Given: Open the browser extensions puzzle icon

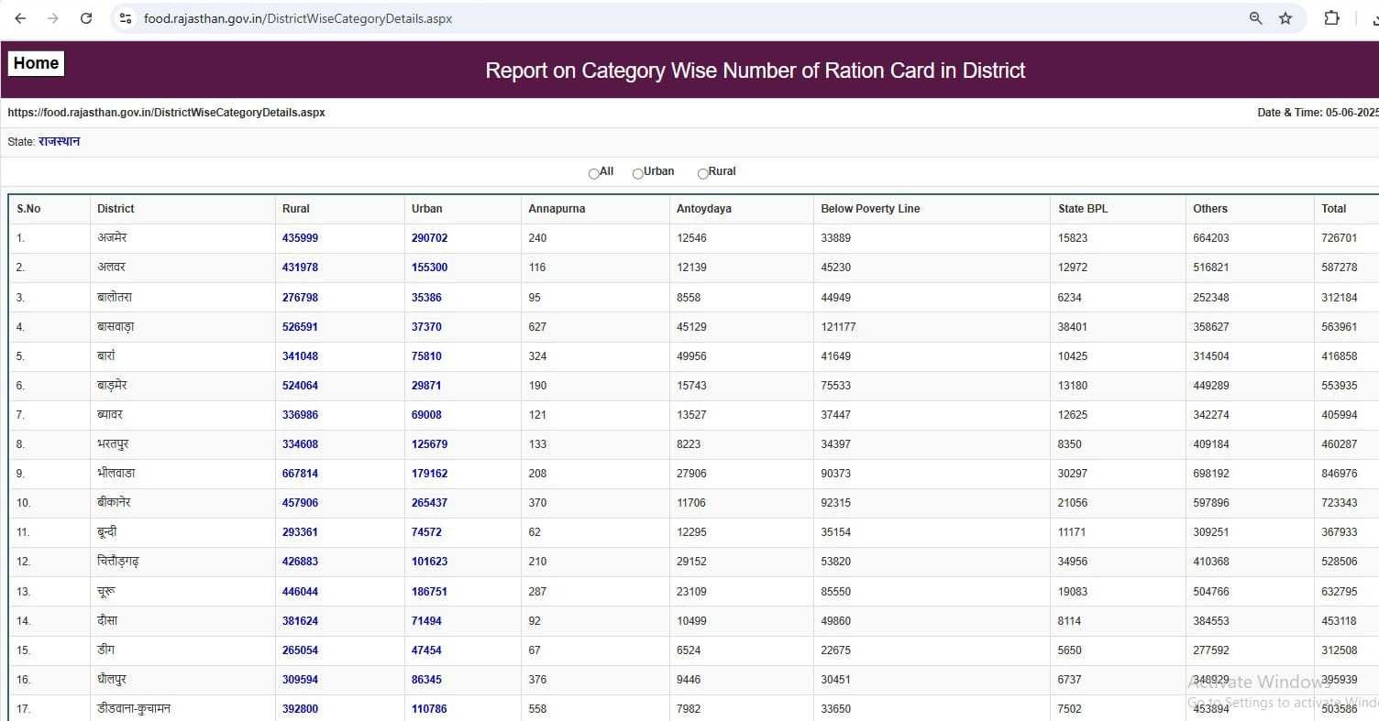Looking at the screenshot, I should (1331, 18).
